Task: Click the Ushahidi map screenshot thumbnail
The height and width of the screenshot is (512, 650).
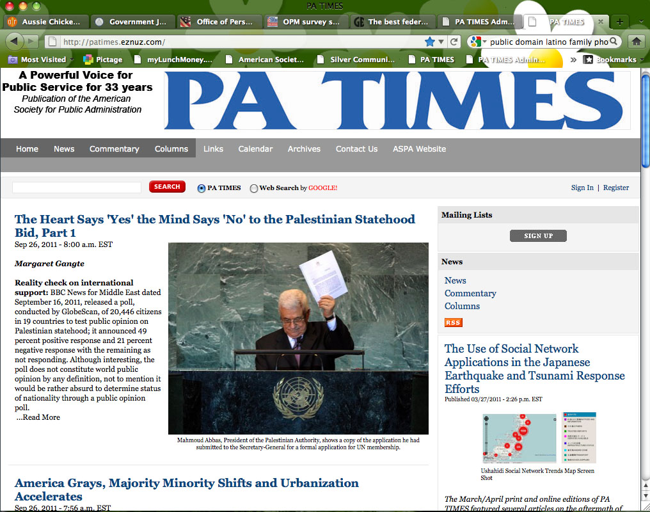Action: (x=519, y=438)
